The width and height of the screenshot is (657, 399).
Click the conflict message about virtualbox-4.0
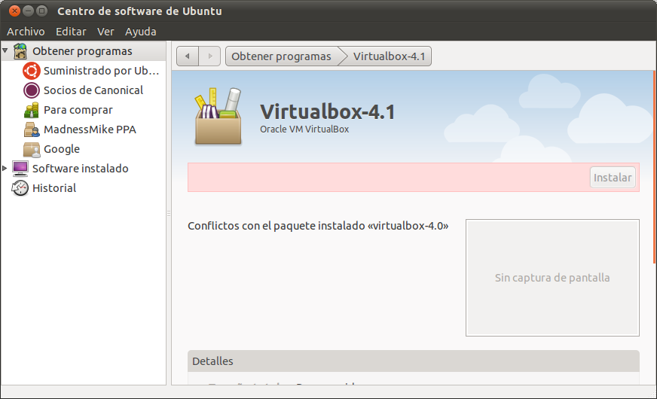(318, 226)
